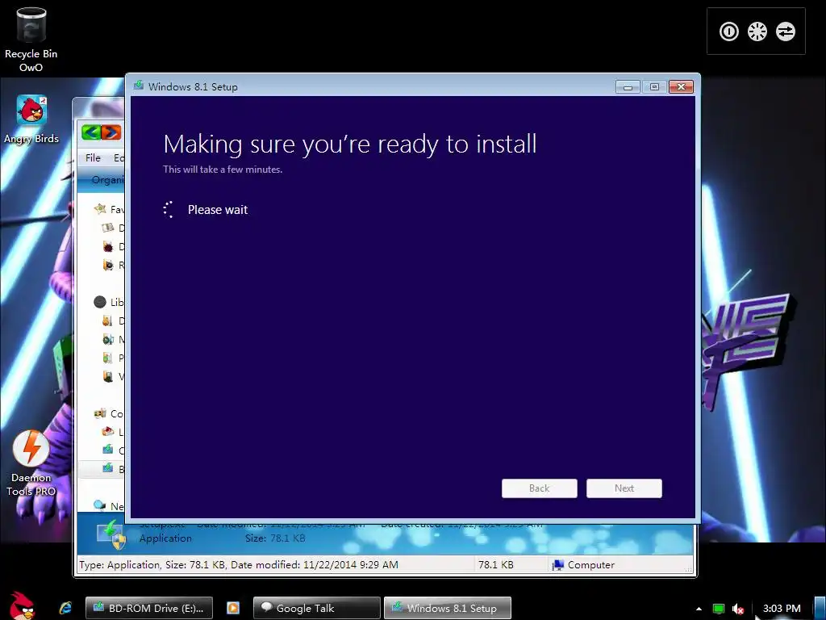Minimize the Windows 8.1 Setup window
The height and width of the screenshot is (620, 826).
(x=628, y=87)
